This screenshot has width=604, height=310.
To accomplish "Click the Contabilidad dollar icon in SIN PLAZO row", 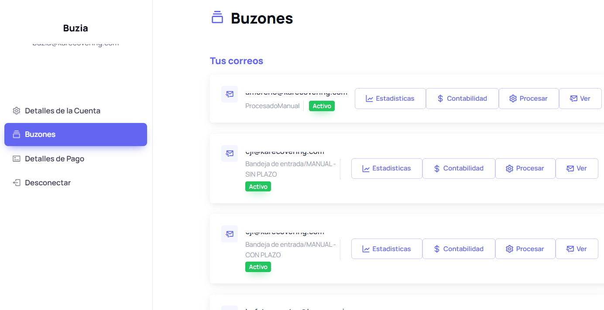I will (x=437, y=169).
